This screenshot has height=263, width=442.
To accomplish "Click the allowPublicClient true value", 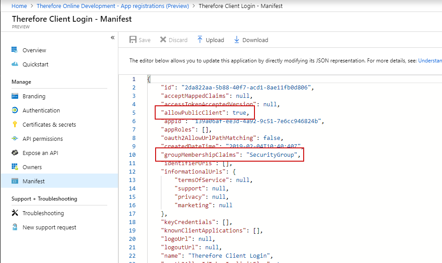I will (239, 112).
